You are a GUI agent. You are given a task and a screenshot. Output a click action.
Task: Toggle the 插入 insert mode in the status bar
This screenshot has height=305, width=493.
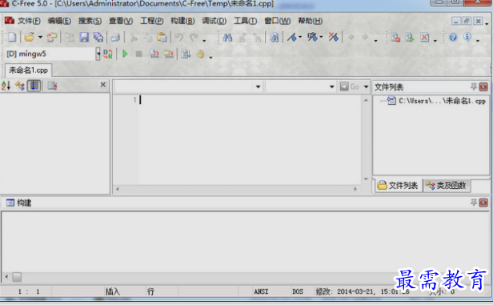pyautogui.click(x=113, y=291)
